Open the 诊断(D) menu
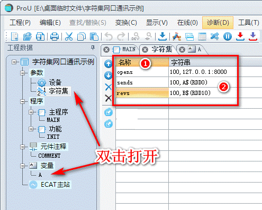 [218, 23]
